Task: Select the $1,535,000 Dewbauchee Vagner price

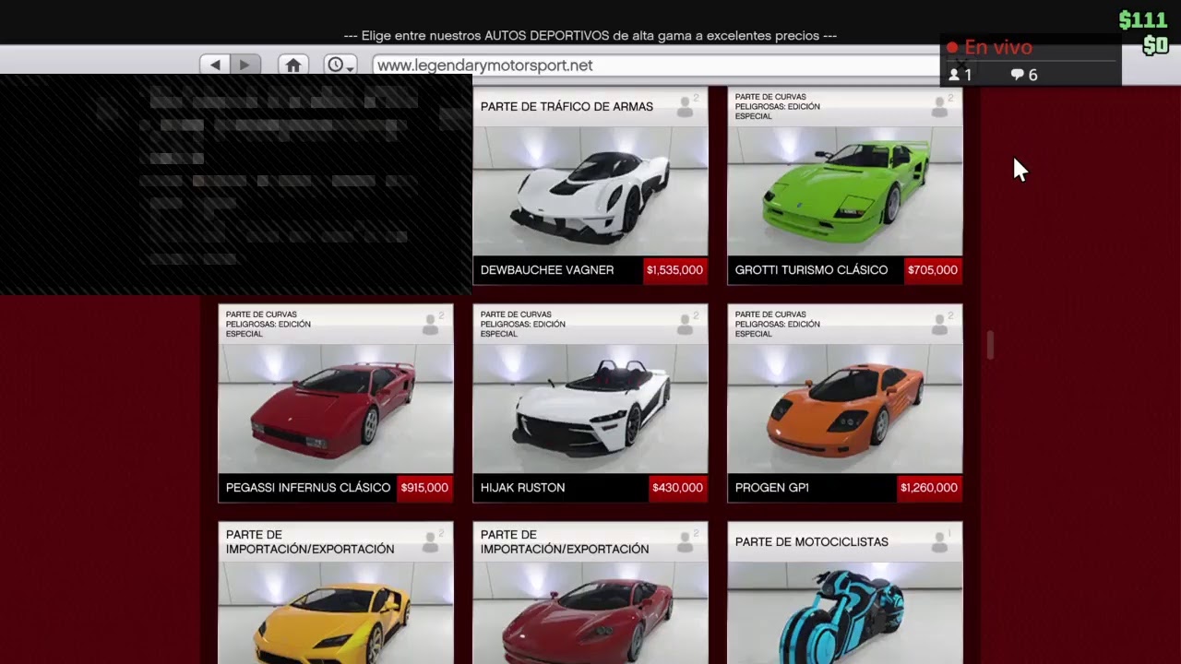Action: pos(674,270)
